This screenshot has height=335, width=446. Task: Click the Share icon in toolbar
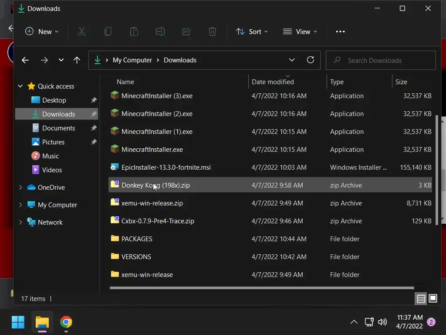[186, 31]
